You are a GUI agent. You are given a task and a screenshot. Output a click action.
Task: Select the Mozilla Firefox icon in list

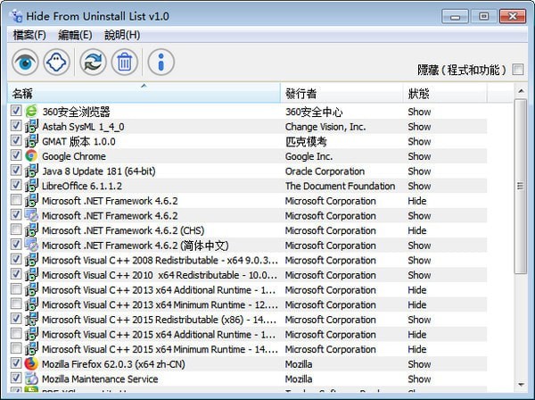[32, 364]
